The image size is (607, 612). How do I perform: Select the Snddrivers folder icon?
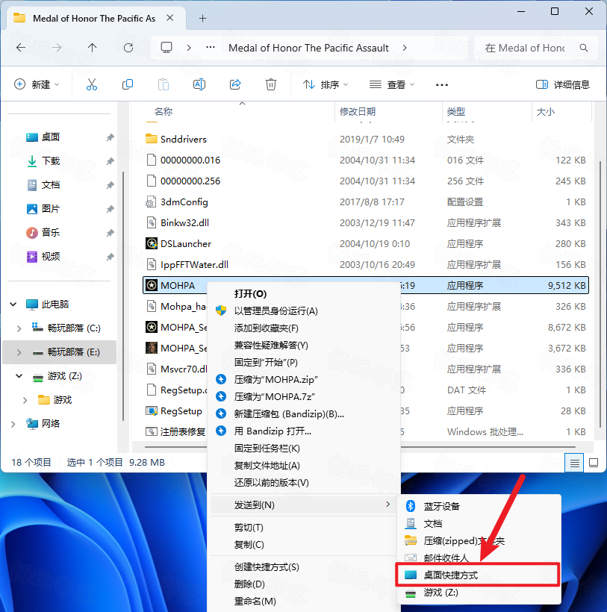point(151,139)
